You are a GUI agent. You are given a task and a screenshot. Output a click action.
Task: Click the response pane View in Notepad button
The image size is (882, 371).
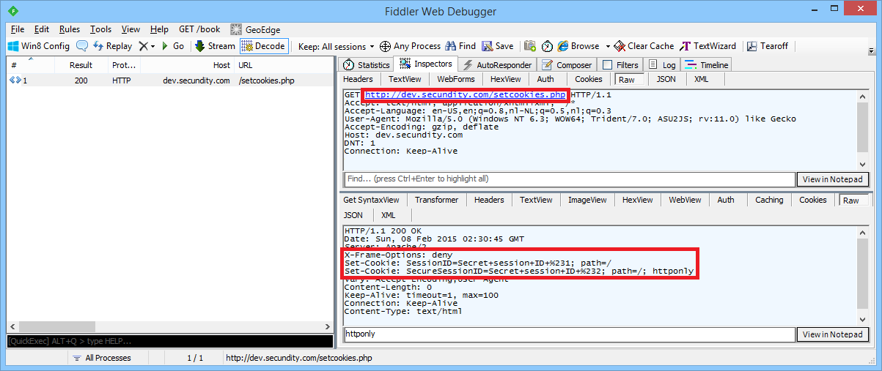(832, 334)
